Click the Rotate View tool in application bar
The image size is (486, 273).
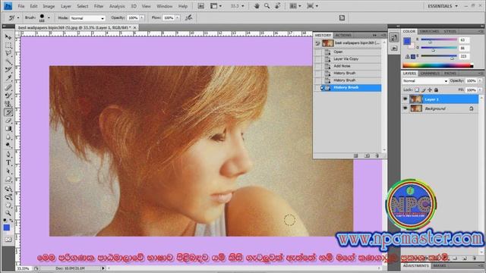pyautogui.click(x=278, y=6)
